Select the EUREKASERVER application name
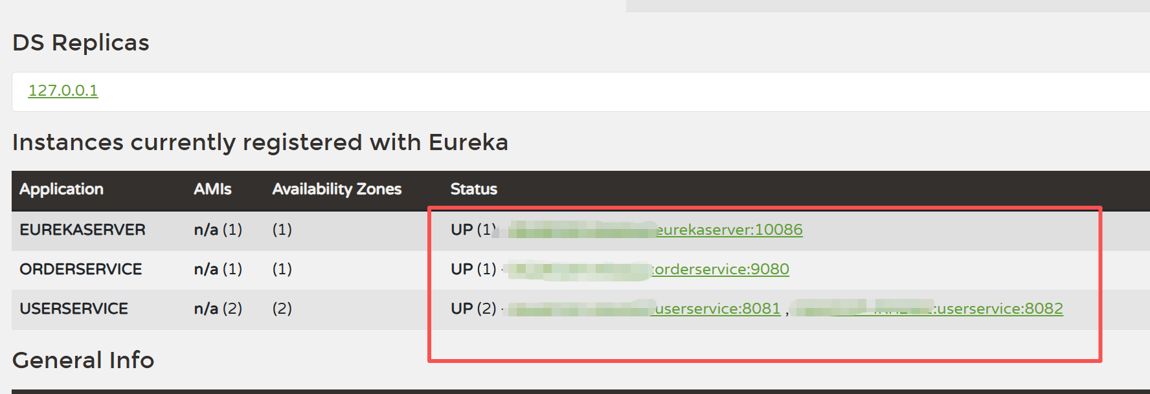Image resolution: width=1150 pixels, height=394 pixels. (x=82, y=230)
